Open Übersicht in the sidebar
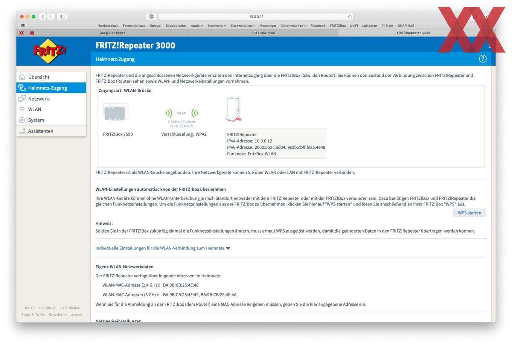The image size is (512, 344). click(x=51, y=77)
